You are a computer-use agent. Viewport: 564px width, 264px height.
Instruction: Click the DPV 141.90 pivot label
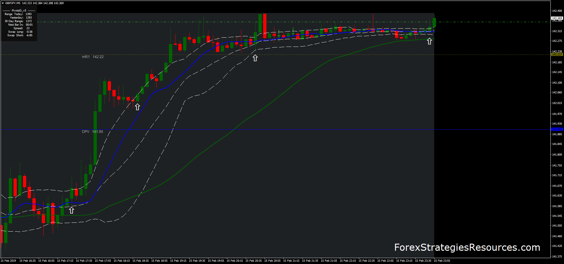point(92,132)
